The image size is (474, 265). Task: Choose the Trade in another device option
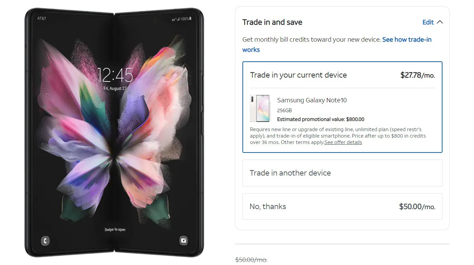pyautogui.click(x=342, y=173)
